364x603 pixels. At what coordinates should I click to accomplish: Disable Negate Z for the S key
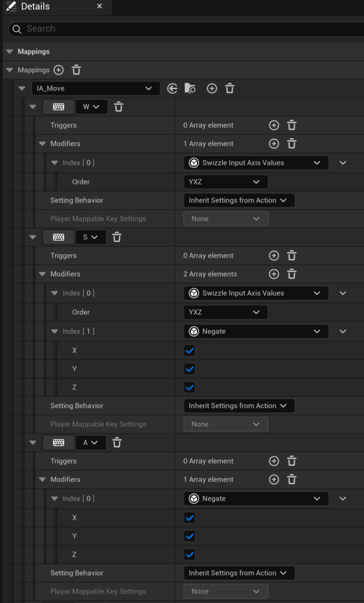[189, 387]
